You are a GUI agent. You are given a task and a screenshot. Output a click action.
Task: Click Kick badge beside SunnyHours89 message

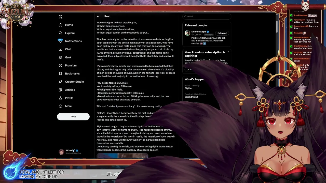[291, 26]
